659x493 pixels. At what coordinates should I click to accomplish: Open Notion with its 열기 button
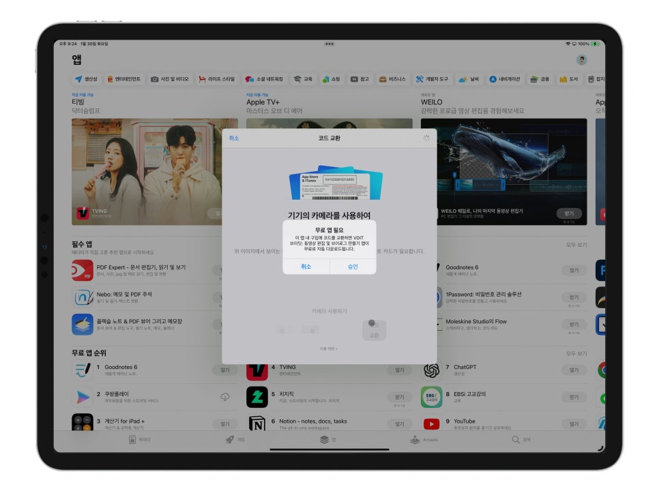(x=399, y=424)
